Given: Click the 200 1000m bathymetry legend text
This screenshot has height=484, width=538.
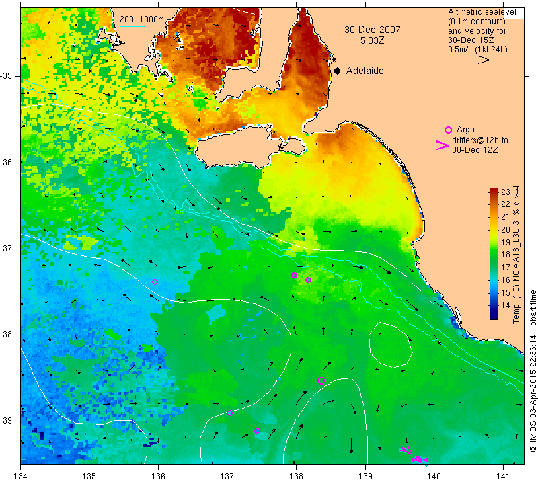Looking at the screenshot, I should pos(142,19).
